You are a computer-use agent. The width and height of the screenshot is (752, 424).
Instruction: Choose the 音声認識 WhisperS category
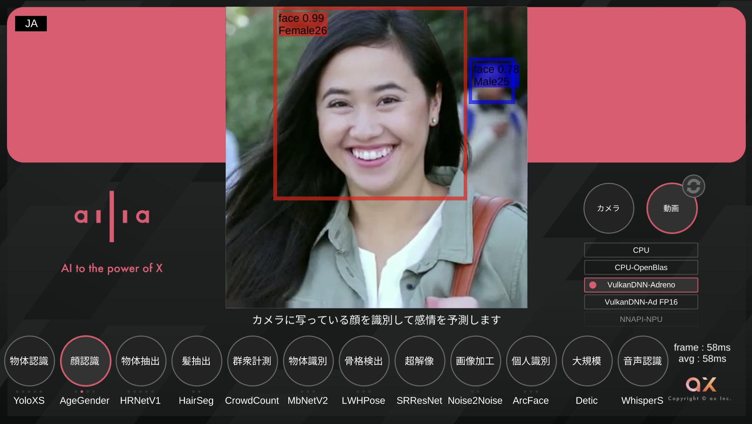(642, 361)
